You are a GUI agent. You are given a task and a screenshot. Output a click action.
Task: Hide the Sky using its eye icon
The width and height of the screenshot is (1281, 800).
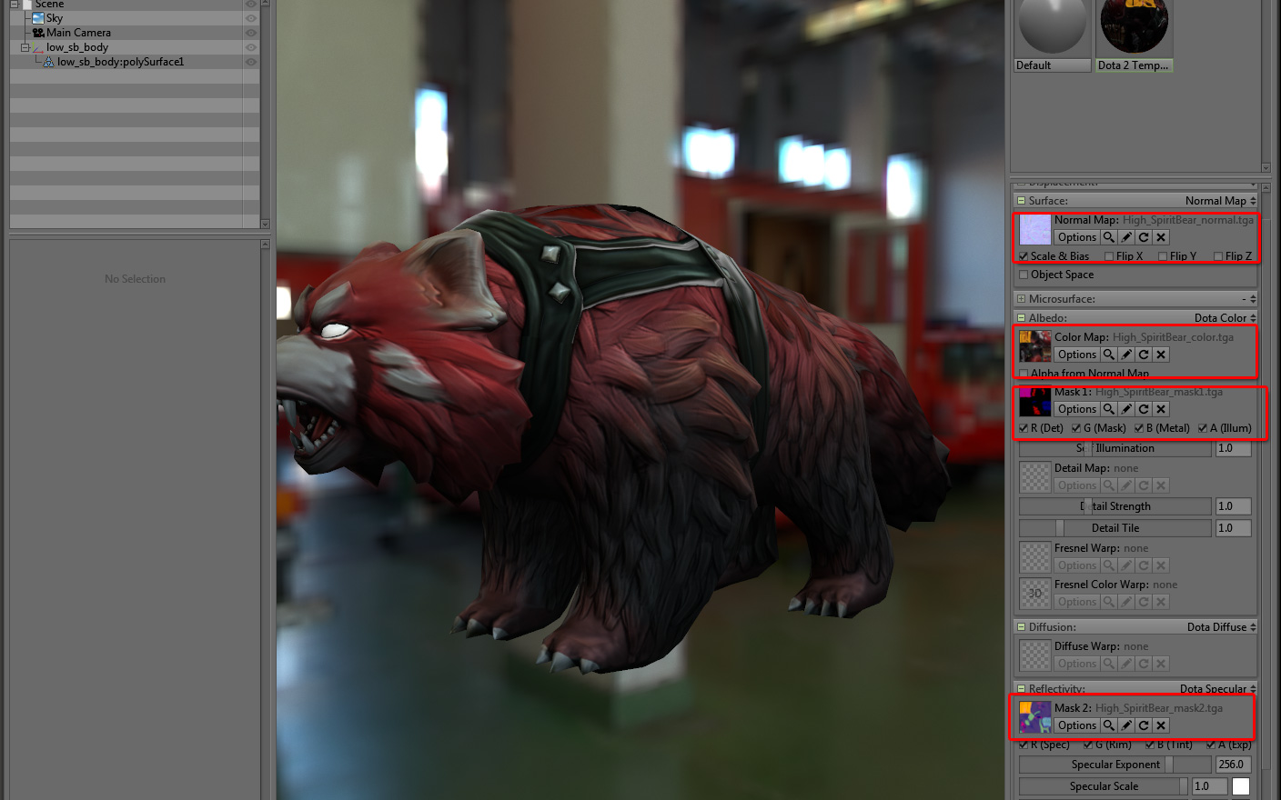tap(251, 18)
